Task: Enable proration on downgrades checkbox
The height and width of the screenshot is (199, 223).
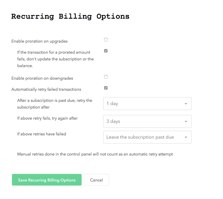Action: pos(106,77)
